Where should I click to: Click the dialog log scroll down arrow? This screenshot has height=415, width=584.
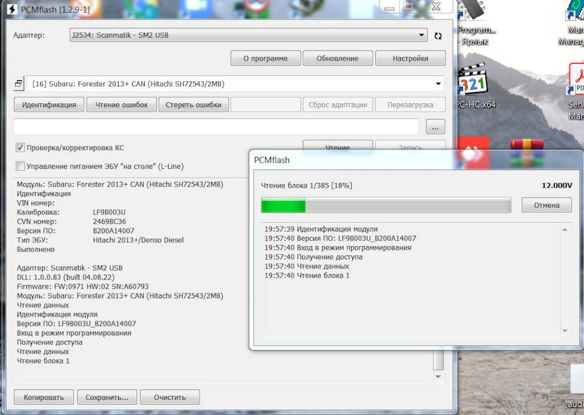pyautogui.click(x=565, y=331)
